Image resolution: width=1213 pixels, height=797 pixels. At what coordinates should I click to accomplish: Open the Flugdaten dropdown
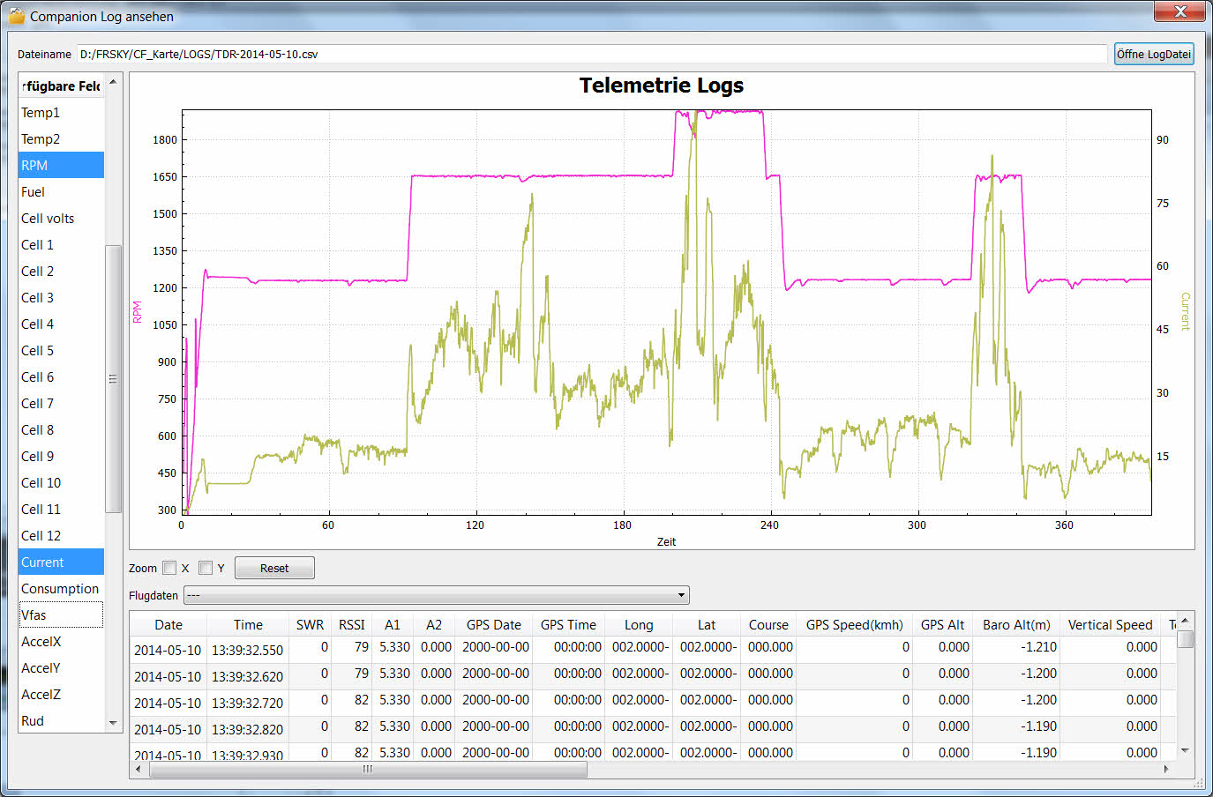436,595
